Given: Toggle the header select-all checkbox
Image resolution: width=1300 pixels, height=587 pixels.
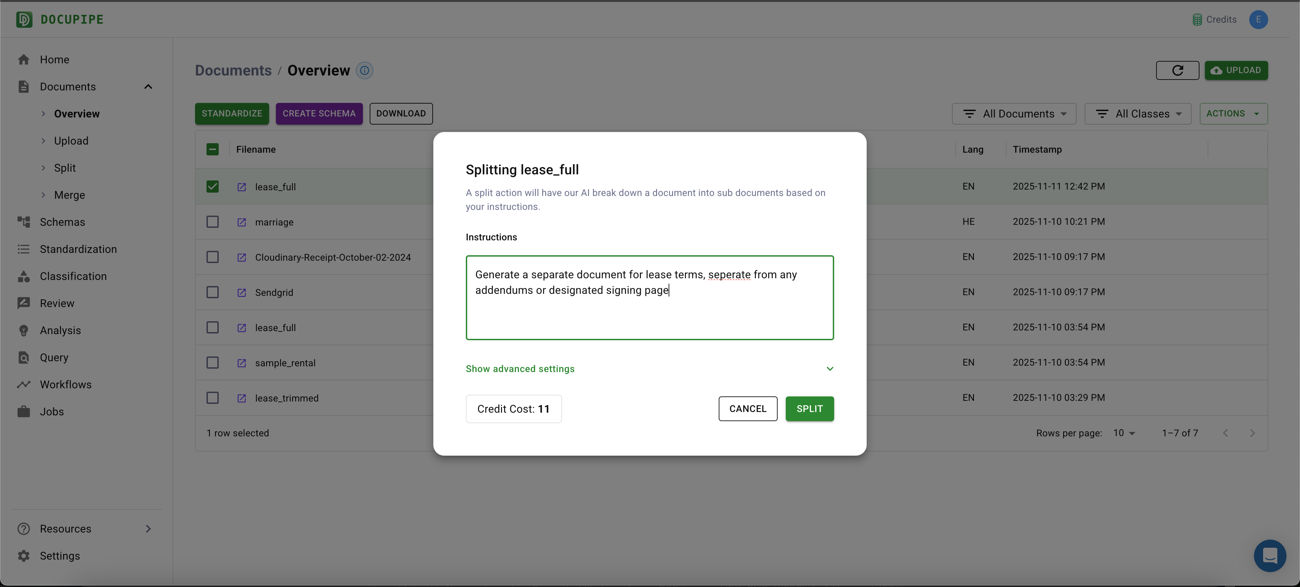Looking at the screenshot, I should (x=213, y=149).
